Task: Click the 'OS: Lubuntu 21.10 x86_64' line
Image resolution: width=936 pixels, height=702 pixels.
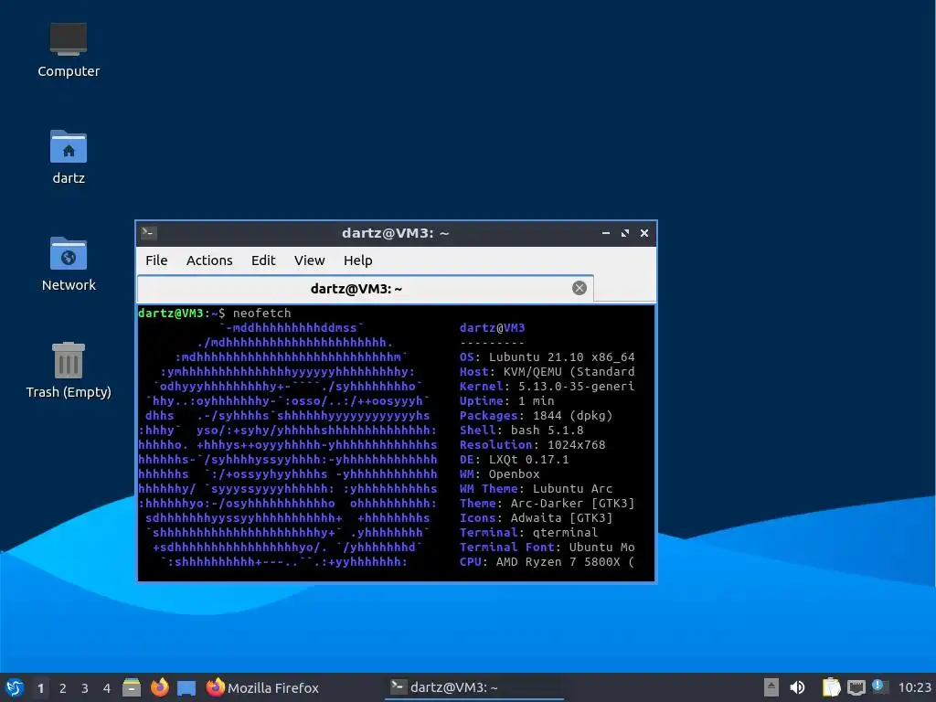Action: click(x=547, y=357)
